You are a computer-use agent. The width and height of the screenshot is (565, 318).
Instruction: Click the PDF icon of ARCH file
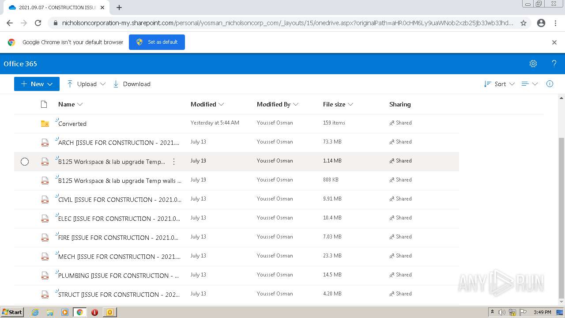pyautogui.click(x=45, y=143)
